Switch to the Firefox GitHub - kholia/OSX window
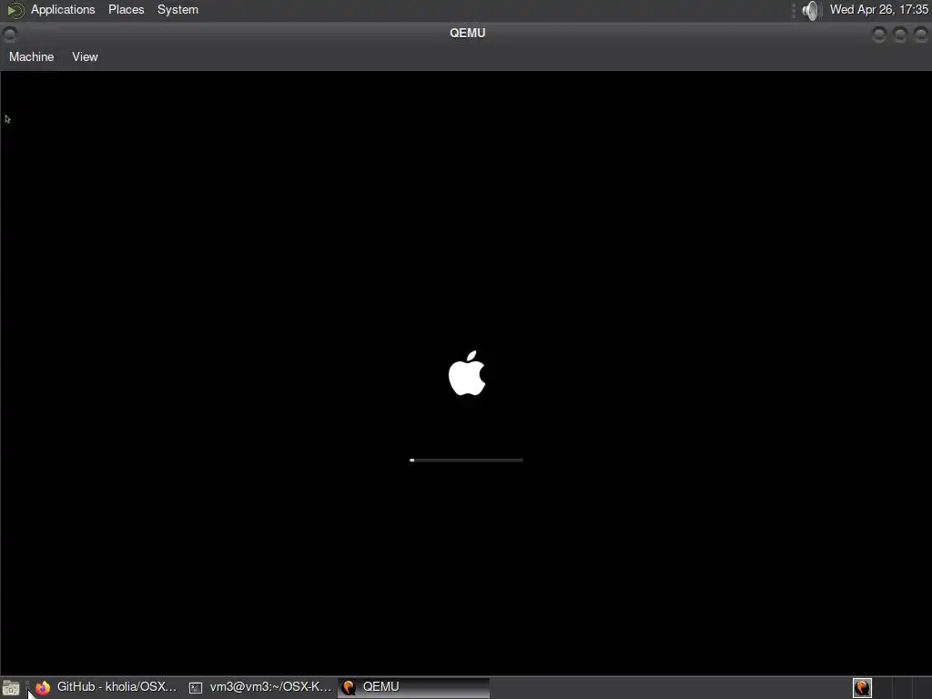The image size is (932, 699). pos(106,687)
